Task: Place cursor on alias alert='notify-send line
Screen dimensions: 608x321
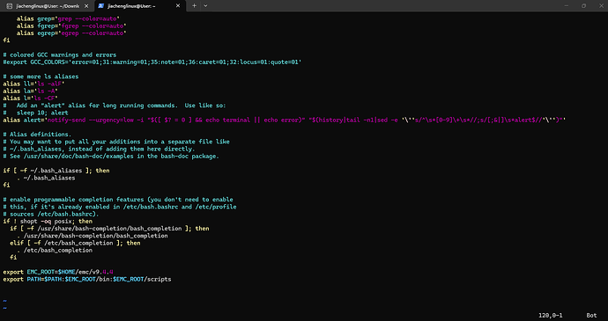Action: (x=285, y=120)
